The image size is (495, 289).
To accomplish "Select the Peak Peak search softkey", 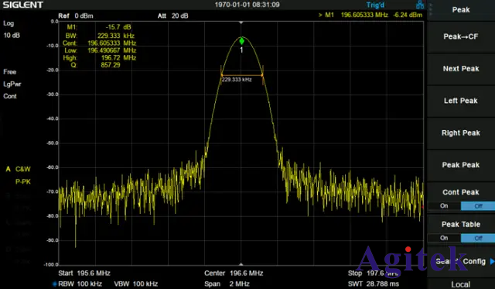I will click(x=461, y=165).
